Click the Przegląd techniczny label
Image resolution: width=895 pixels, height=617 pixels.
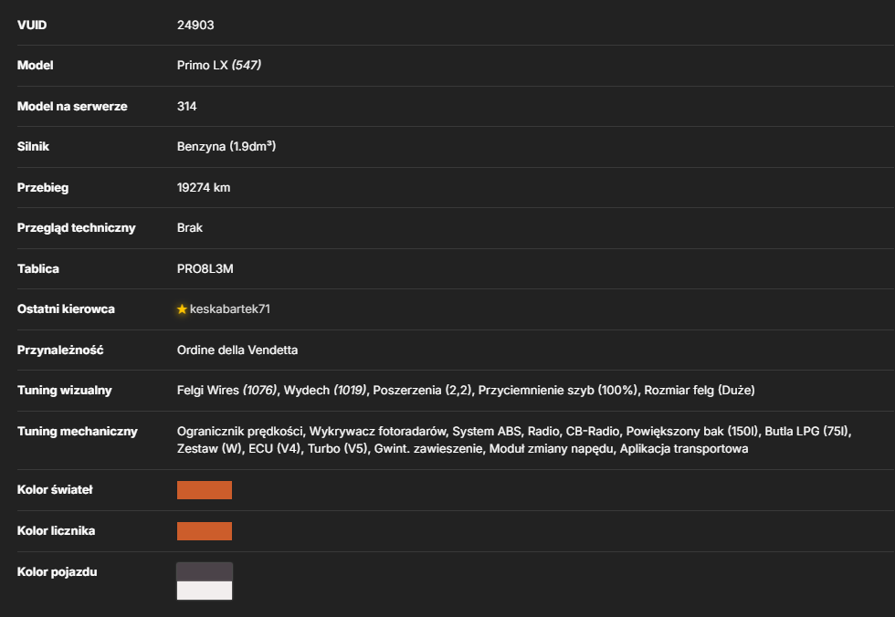tap(77, 227)
